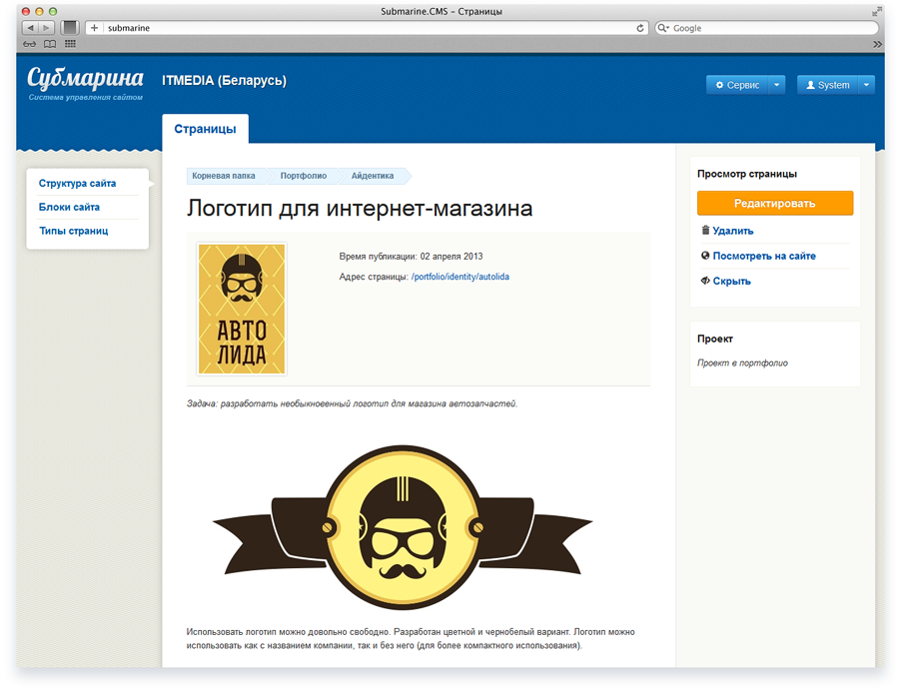
Task: Click the Редактировать button
Action: [x=774, y=204]
